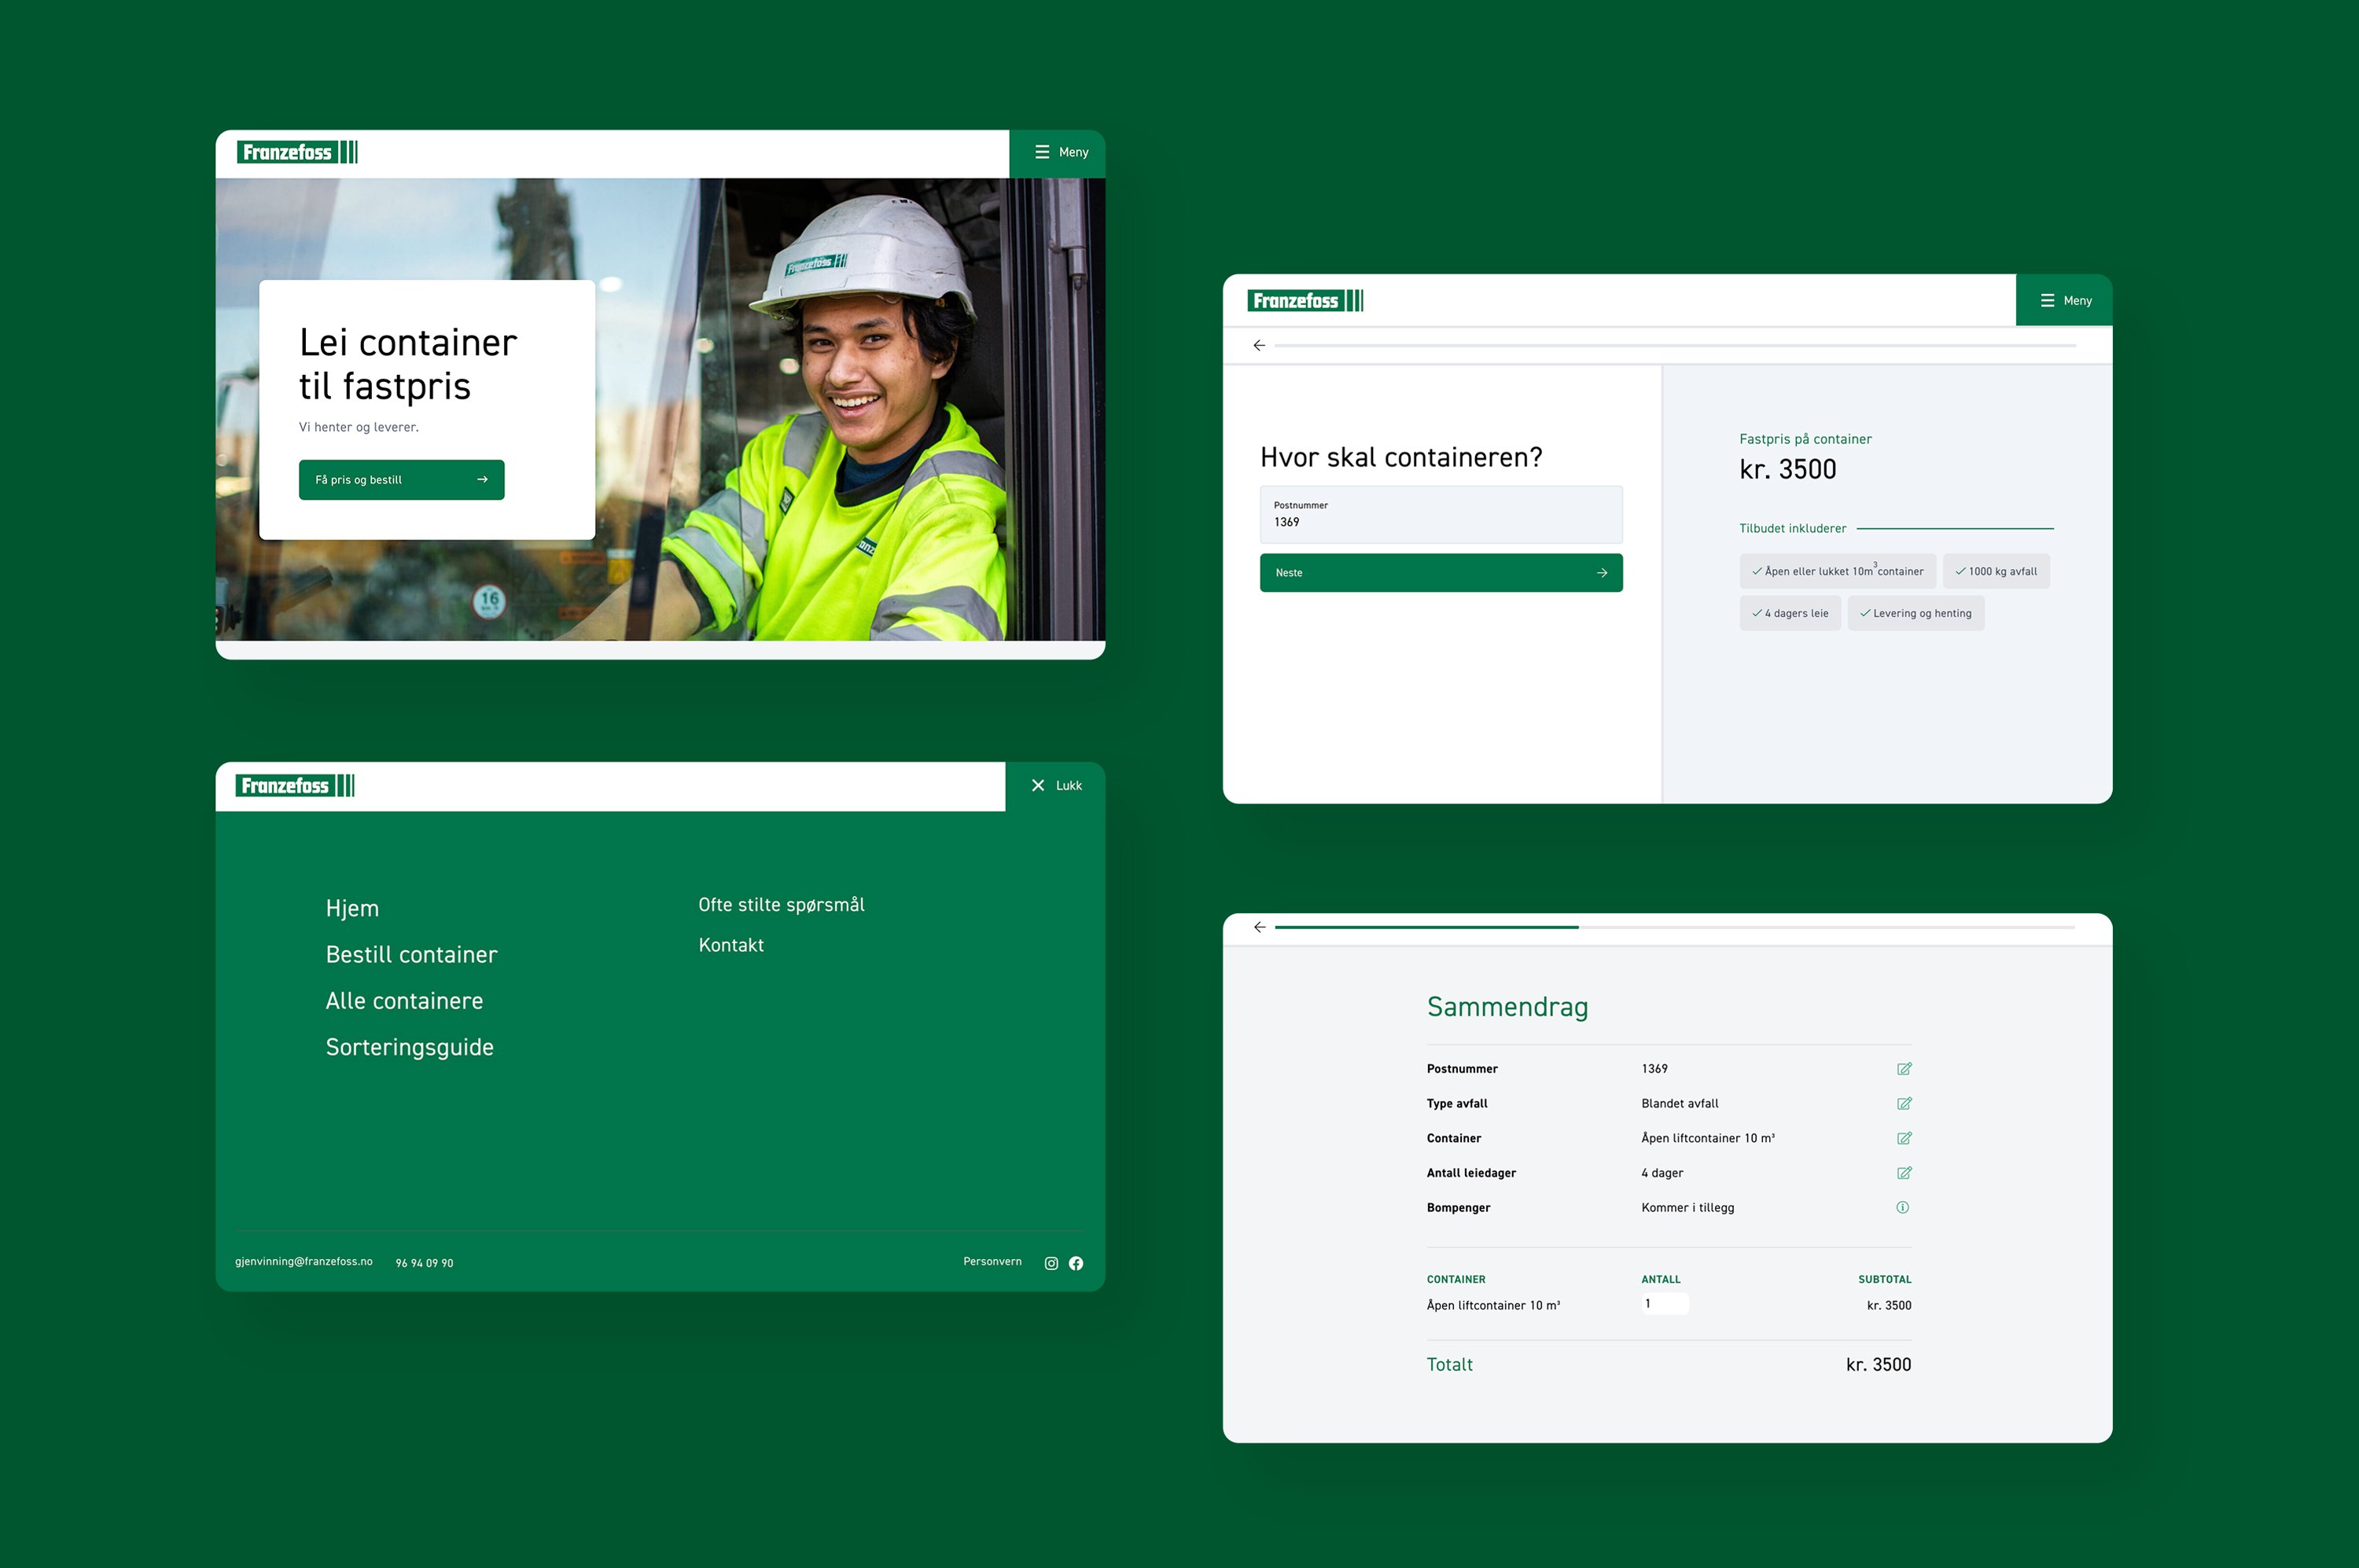
Task: Open the Facebook icon in the footer
Action: click(x=1076, y=1263)
